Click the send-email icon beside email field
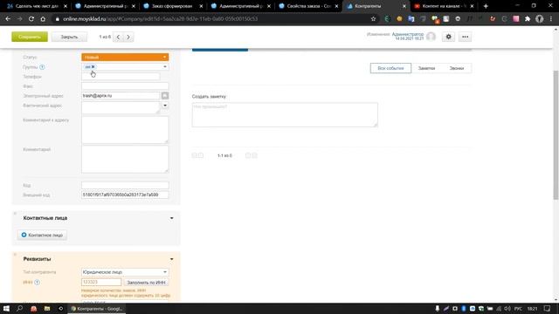This screenshot has height=314, width=559. (x=165, y=96)
